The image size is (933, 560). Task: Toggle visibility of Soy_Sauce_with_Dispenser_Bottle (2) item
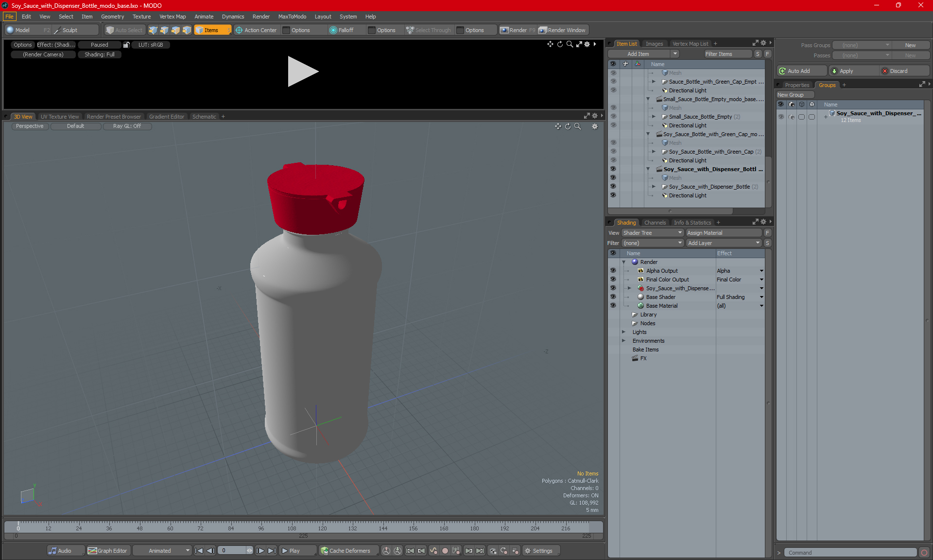pyautogui.click(x=613, y=187)
